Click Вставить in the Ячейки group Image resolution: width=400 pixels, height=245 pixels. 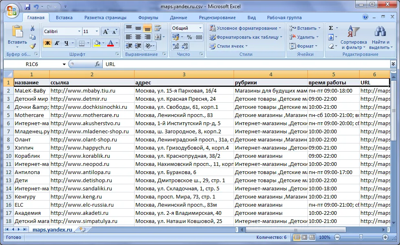[305, 28]
